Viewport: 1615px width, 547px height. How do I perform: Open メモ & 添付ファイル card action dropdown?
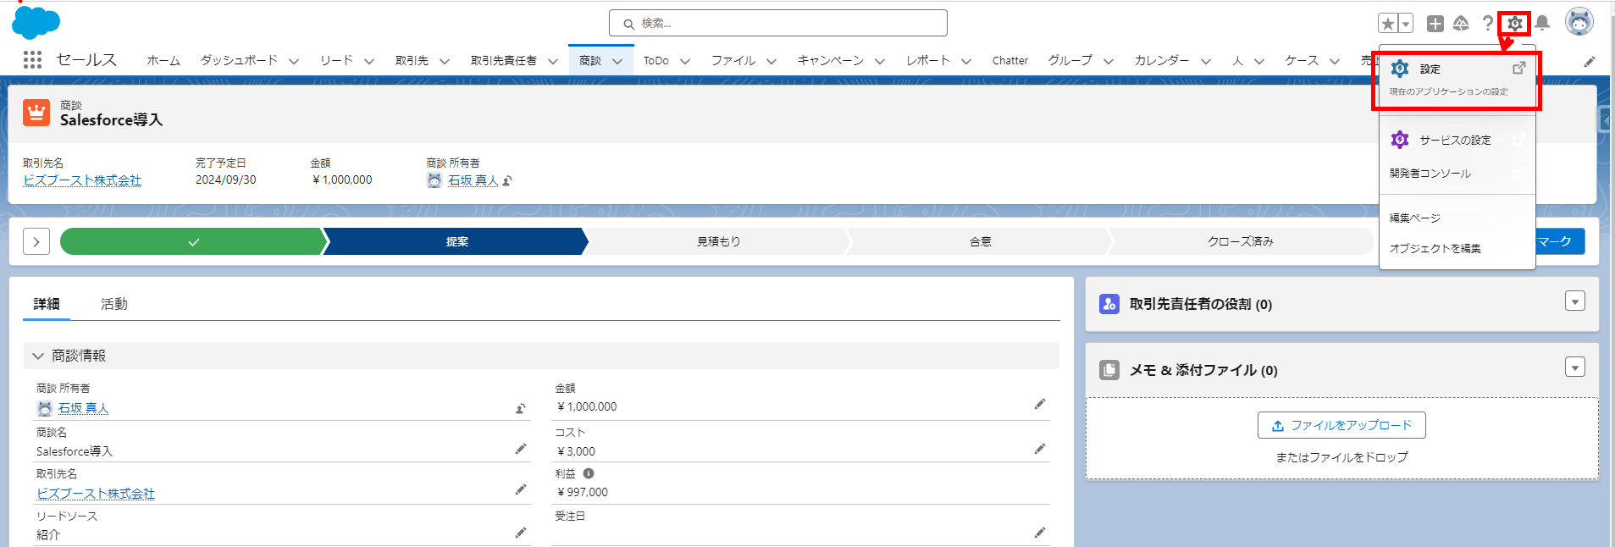click(x=1575, y=367)
